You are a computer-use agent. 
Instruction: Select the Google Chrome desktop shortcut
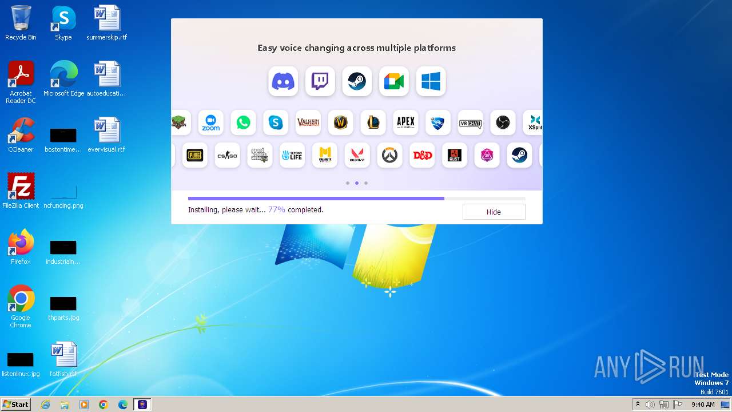pyautogui.click(x=21, y=307)
